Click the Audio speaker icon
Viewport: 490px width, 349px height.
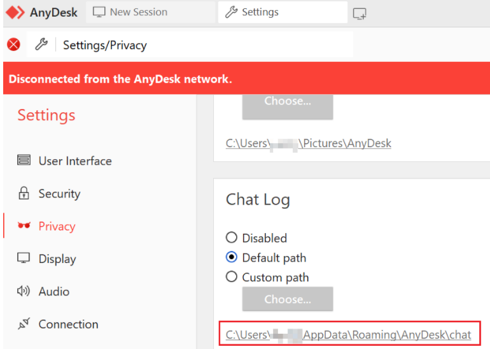pyautogui.click(x=24, y=292)
